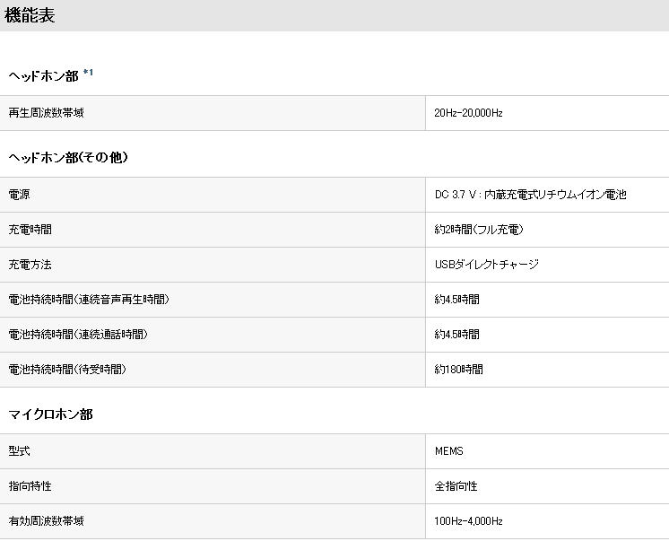669x541 pixels.
Task: Select the USBダイレクトチャージ value cell
Action: click(486, 265)
